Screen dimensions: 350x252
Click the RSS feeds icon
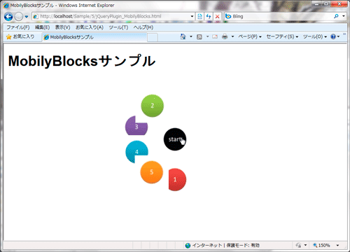199,36
